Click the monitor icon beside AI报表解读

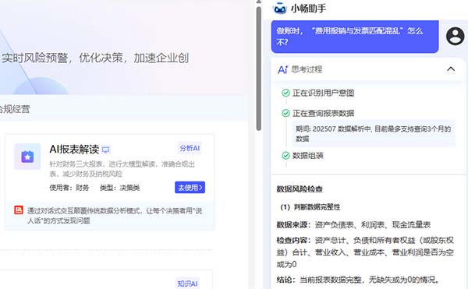click(x=105, y=150)
